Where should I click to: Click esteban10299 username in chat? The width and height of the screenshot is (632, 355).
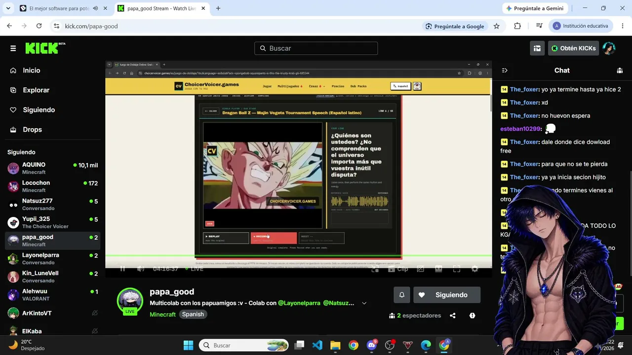click(521, 129)
